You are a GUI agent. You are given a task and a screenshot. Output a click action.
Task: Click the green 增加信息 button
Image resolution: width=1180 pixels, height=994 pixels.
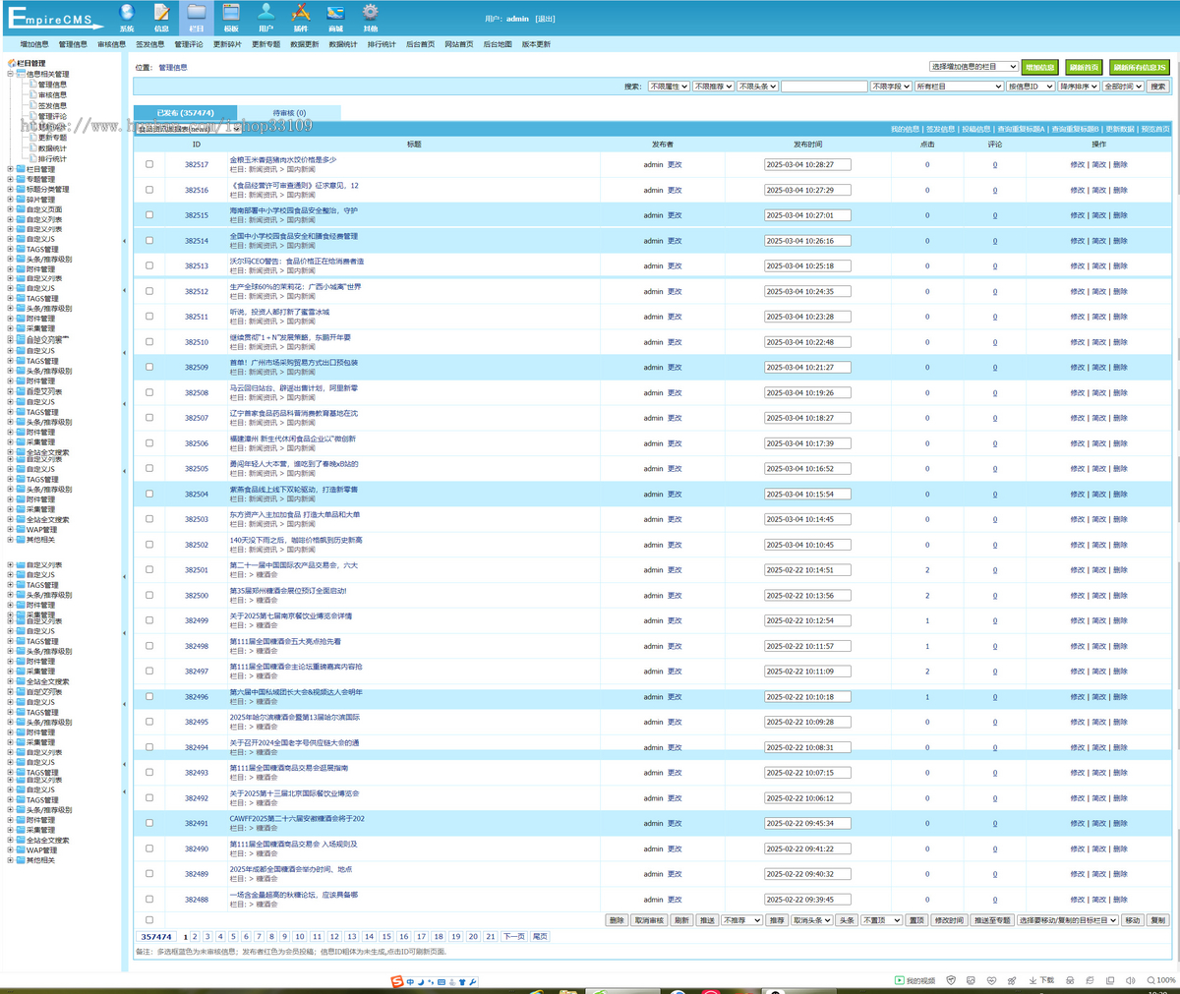pos(1040,67)
